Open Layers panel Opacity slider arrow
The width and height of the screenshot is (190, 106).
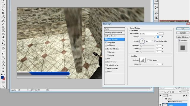pos(188,88)
